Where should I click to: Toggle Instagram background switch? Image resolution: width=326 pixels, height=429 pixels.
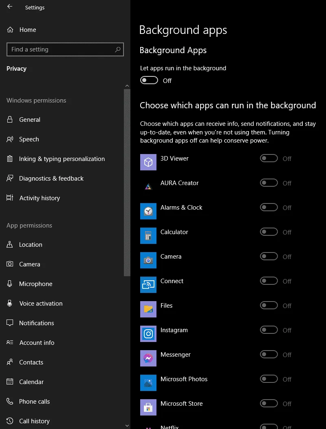pyautogui.click(x=269, y=330)
